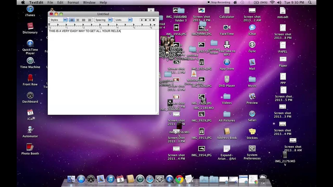The width and height of the screenshot is (333, 187).
Task: Select the Music folder on desktop
Action: click(252, 82)
